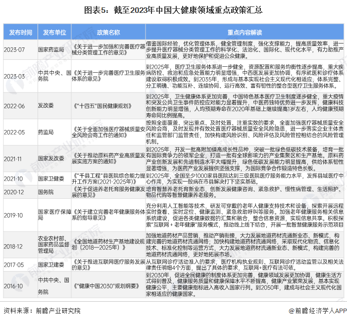
Task: Click the 发布单位 column header
Action: pos(54,32)
